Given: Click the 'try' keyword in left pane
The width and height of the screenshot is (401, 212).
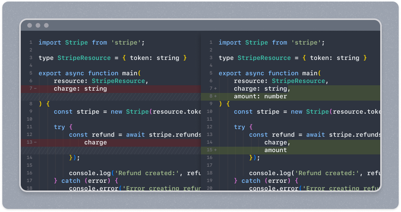Looking at the screenshot, I should tap(59, 127).
